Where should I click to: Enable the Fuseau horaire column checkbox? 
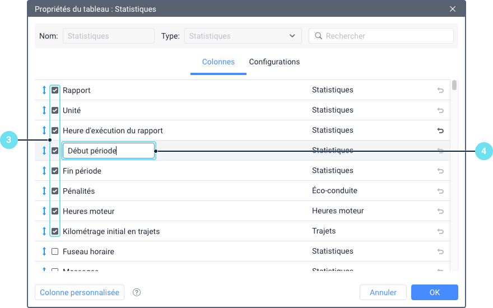tap(55, 251)
